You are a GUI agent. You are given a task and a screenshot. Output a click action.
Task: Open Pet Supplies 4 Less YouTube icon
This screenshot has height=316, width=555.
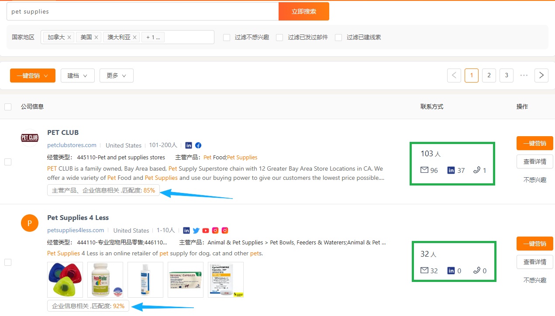tap(206, 230)
